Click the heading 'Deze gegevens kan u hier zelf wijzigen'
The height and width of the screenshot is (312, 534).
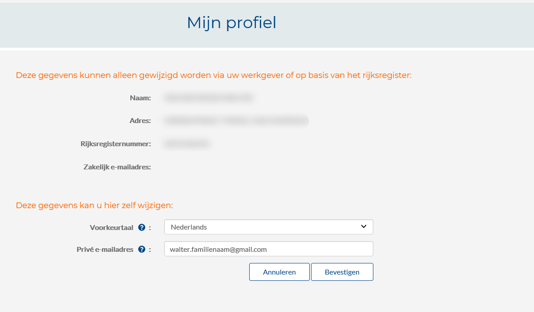click(x=94, y=205)
